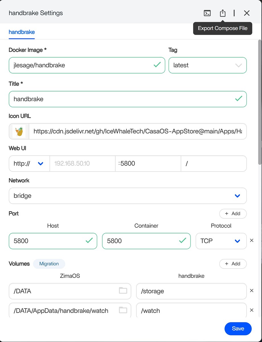Edit the Host port 5800 field
This screenshot has width=262, height=342.
(53, 241)
